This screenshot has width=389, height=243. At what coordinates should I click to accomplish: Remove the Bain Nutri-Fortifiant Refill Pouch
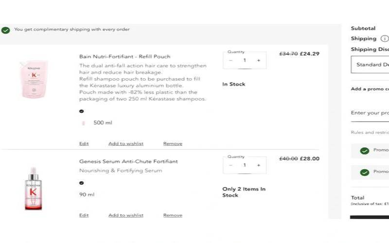(173, 144)
